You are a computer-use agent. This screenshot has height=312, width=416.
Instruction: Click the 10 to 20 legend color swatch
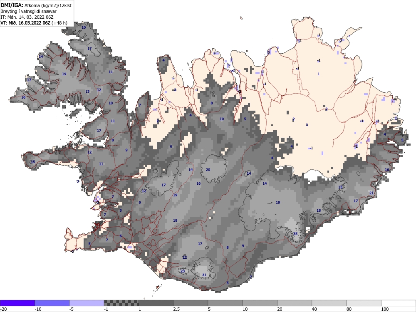pos(260,303)
